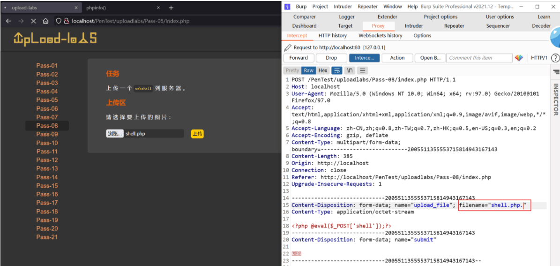Go to the browser home icon
Viewport: 560px width, 266px height.
pos(45,21)
